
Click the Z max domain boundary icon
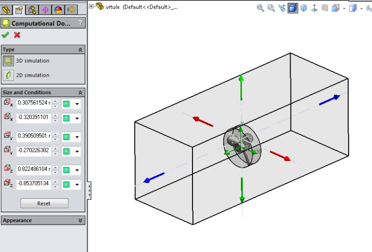[8, 169]
